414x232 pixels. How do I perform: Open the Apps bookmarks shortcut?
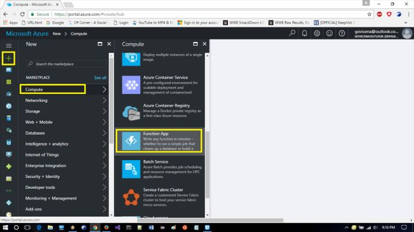[10, 23]
